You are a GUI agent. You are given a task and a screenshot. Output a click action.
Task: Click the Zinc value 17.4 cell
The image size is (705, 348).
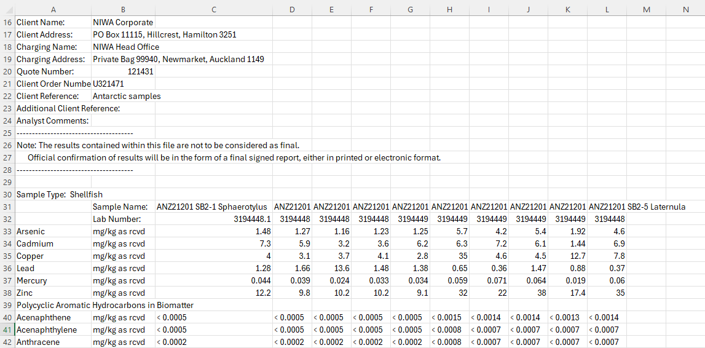tap(568, 293)
